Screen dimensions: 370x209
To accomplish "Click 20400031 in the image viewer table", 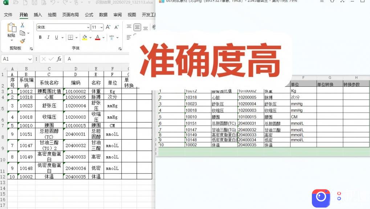I will click(x=247, y=123).
